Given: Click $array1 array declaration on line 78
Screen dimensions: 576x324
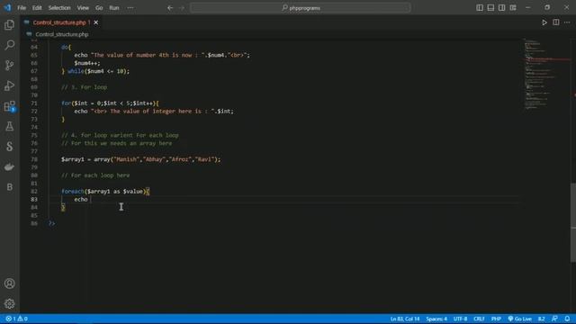Looking at the screenshot, I should coord(141,159).
